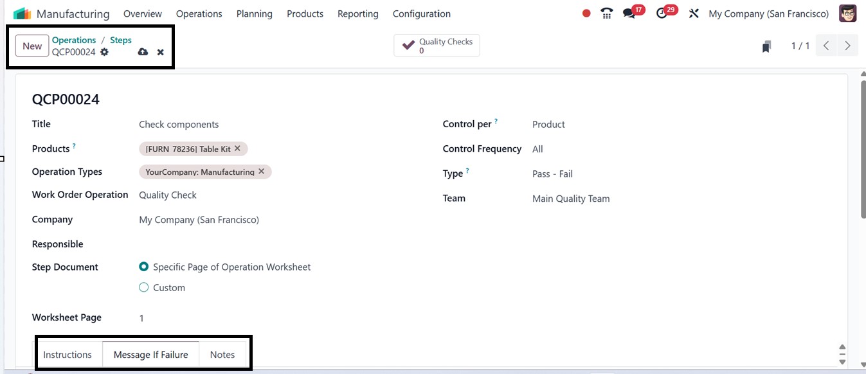Image resolution: width=866 pixels, height=374 pixels.
Task: Open the company switcher My Company (San Francisco)
Action: [768, 13]
